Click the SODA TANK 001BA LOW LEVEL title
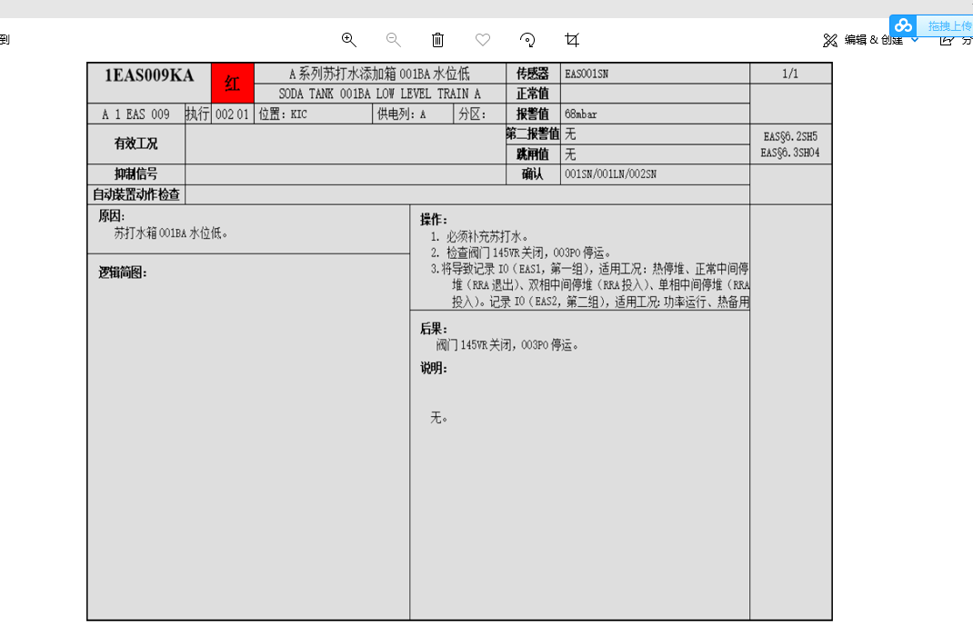 tap(379, 94)
